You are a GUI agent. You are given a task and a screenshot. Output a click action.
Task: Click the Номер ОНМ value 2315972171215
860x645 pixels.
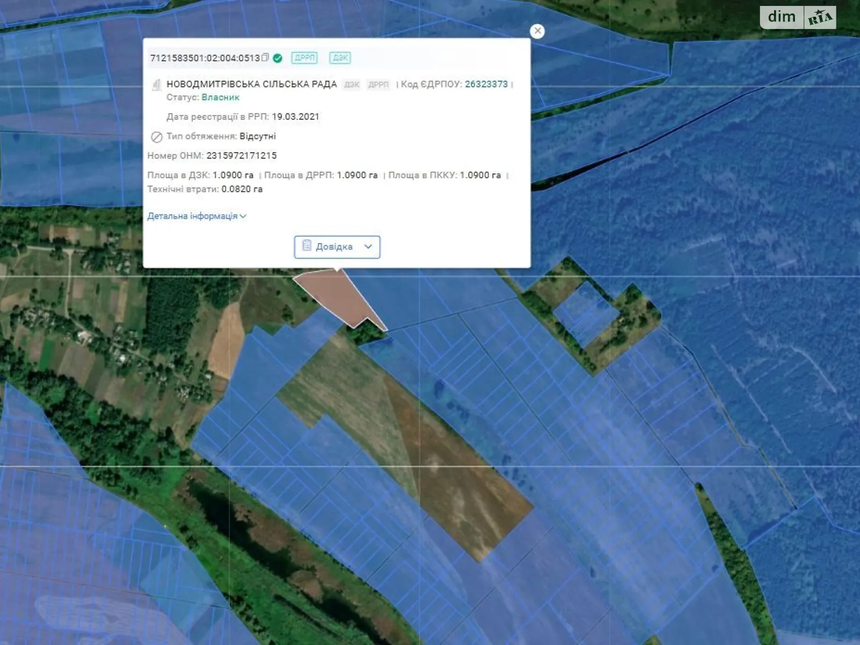tap(241, 155)
